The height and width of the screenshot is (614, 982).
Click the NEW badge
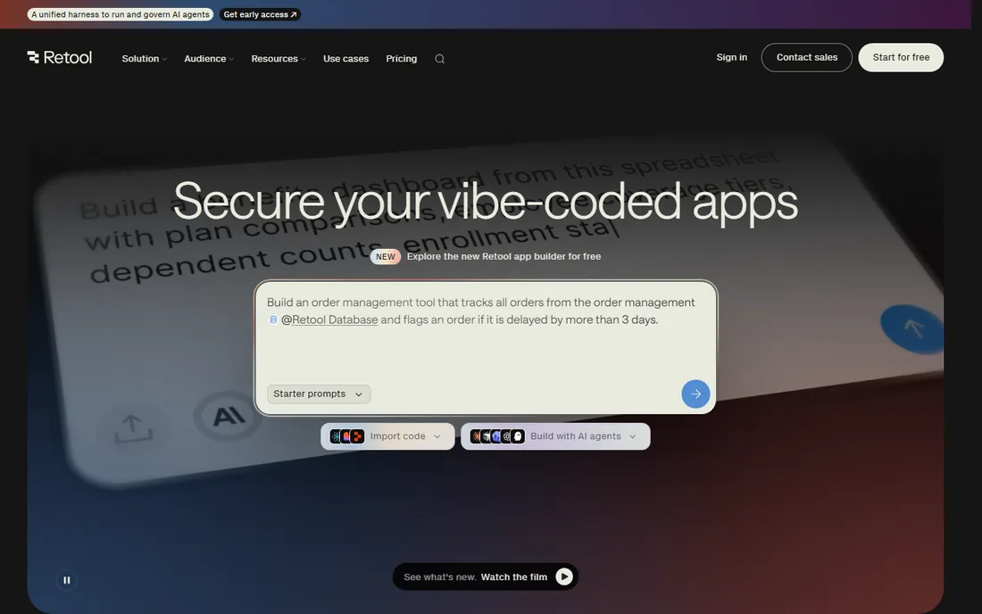(x=385, y=257)
